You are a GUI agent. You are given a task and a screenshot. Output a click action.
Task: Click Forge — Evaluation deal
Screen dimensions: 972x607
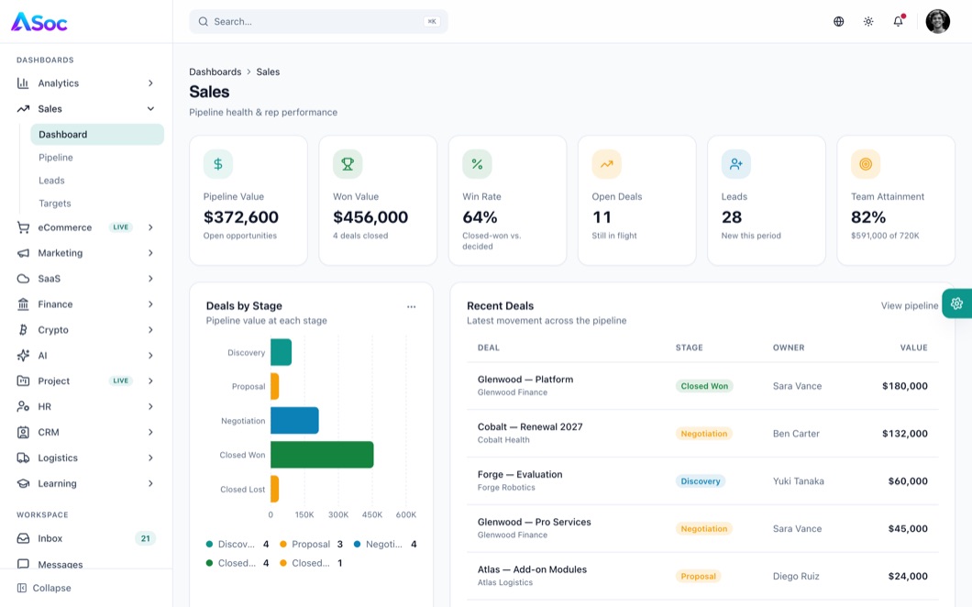520,474
